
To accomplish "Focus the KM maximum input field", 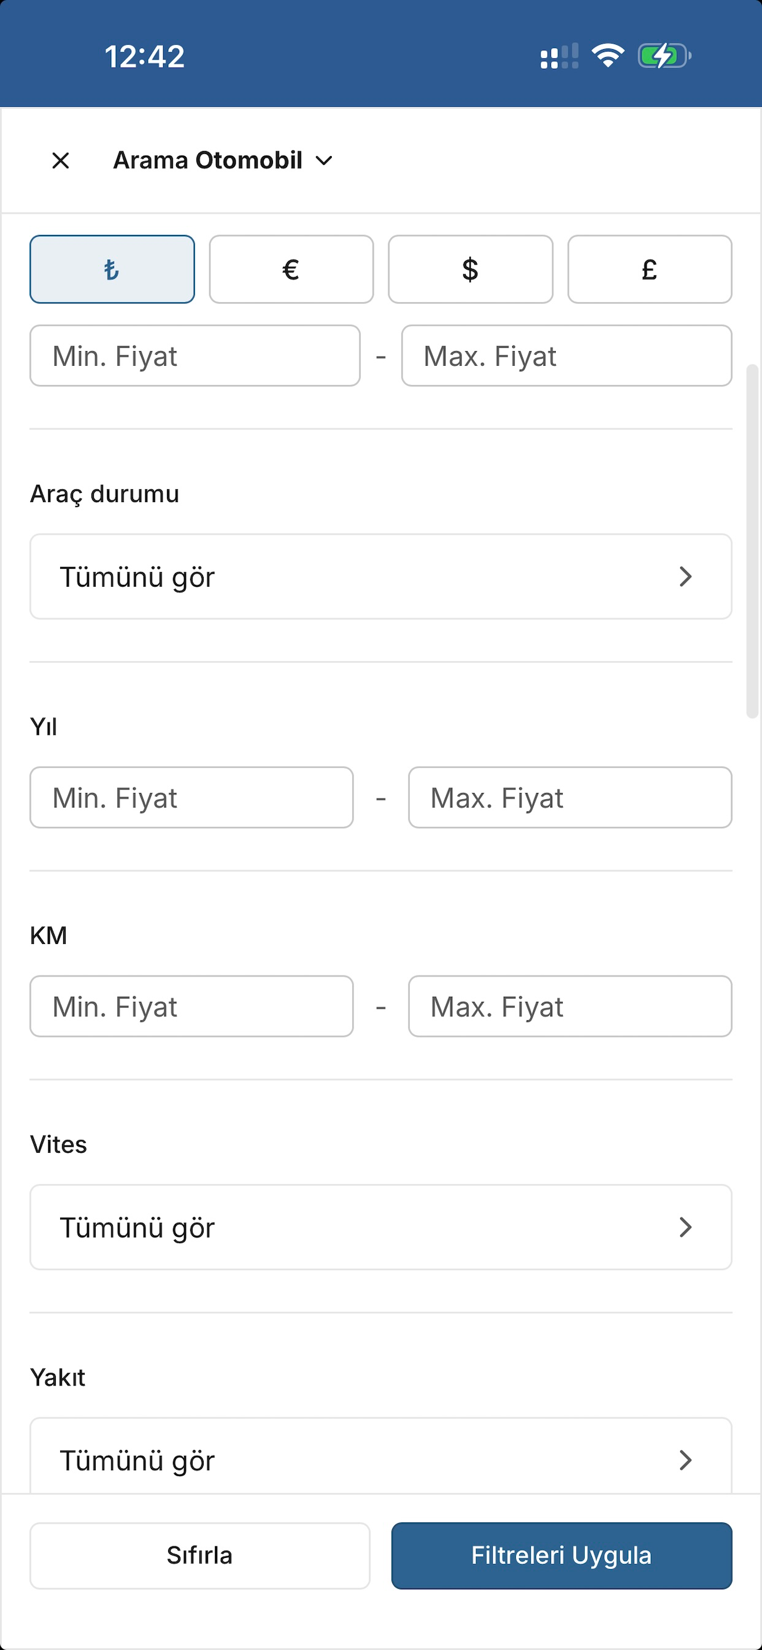I will tap(570, 1006).
